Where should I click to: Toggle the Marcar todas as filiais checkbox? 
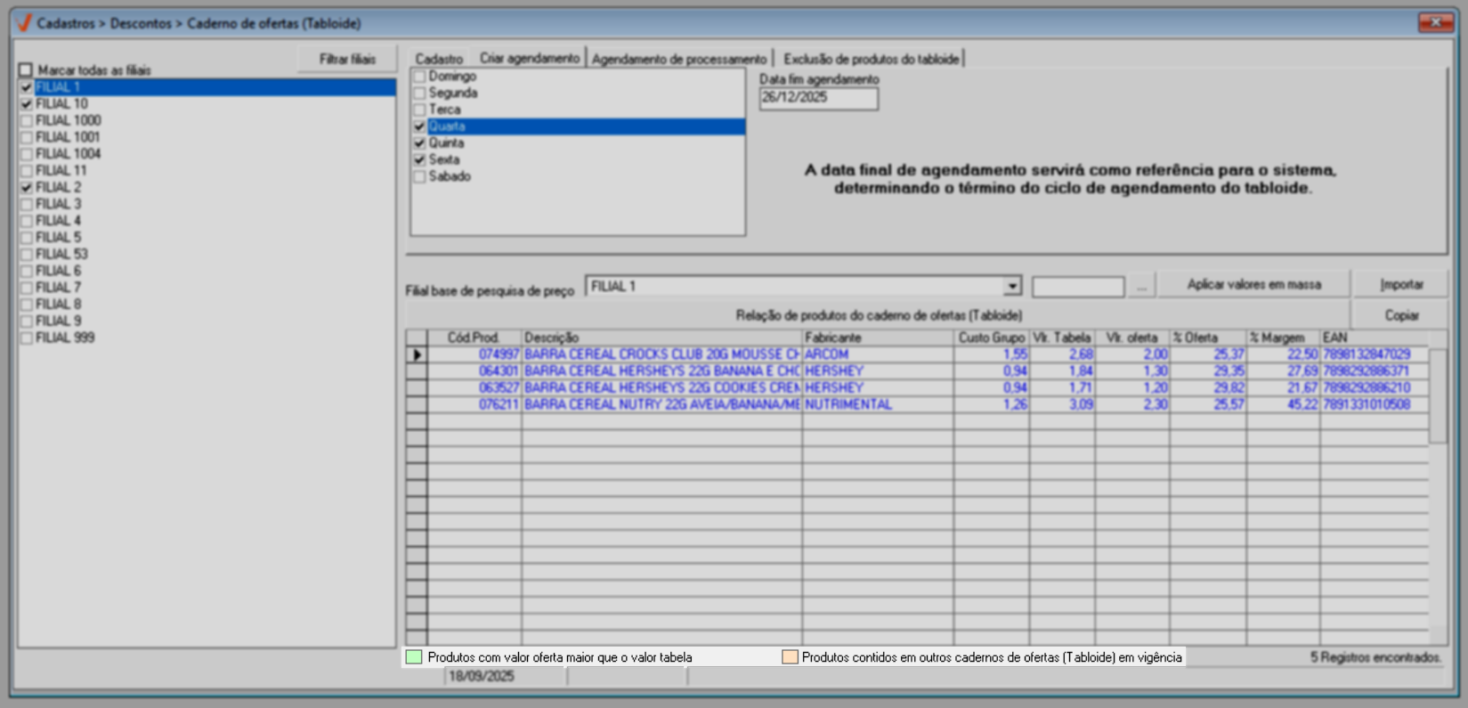coord(26,70)
